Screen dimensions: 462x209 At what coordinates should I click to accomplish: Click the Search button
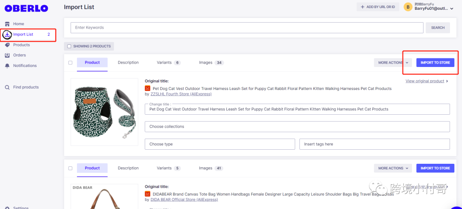438,28
